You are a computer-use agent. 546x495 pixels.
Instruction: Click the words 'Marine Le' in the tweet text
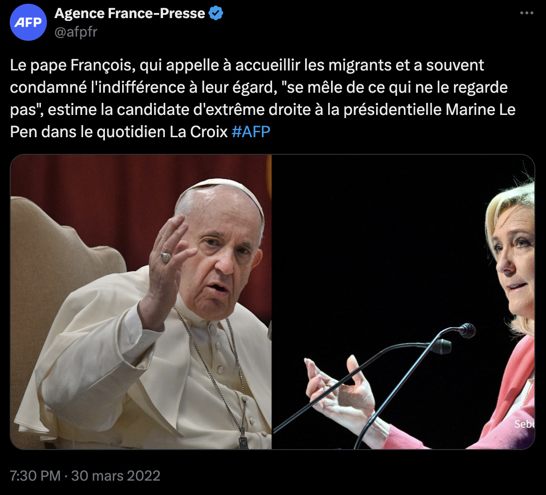pos(481,109)
